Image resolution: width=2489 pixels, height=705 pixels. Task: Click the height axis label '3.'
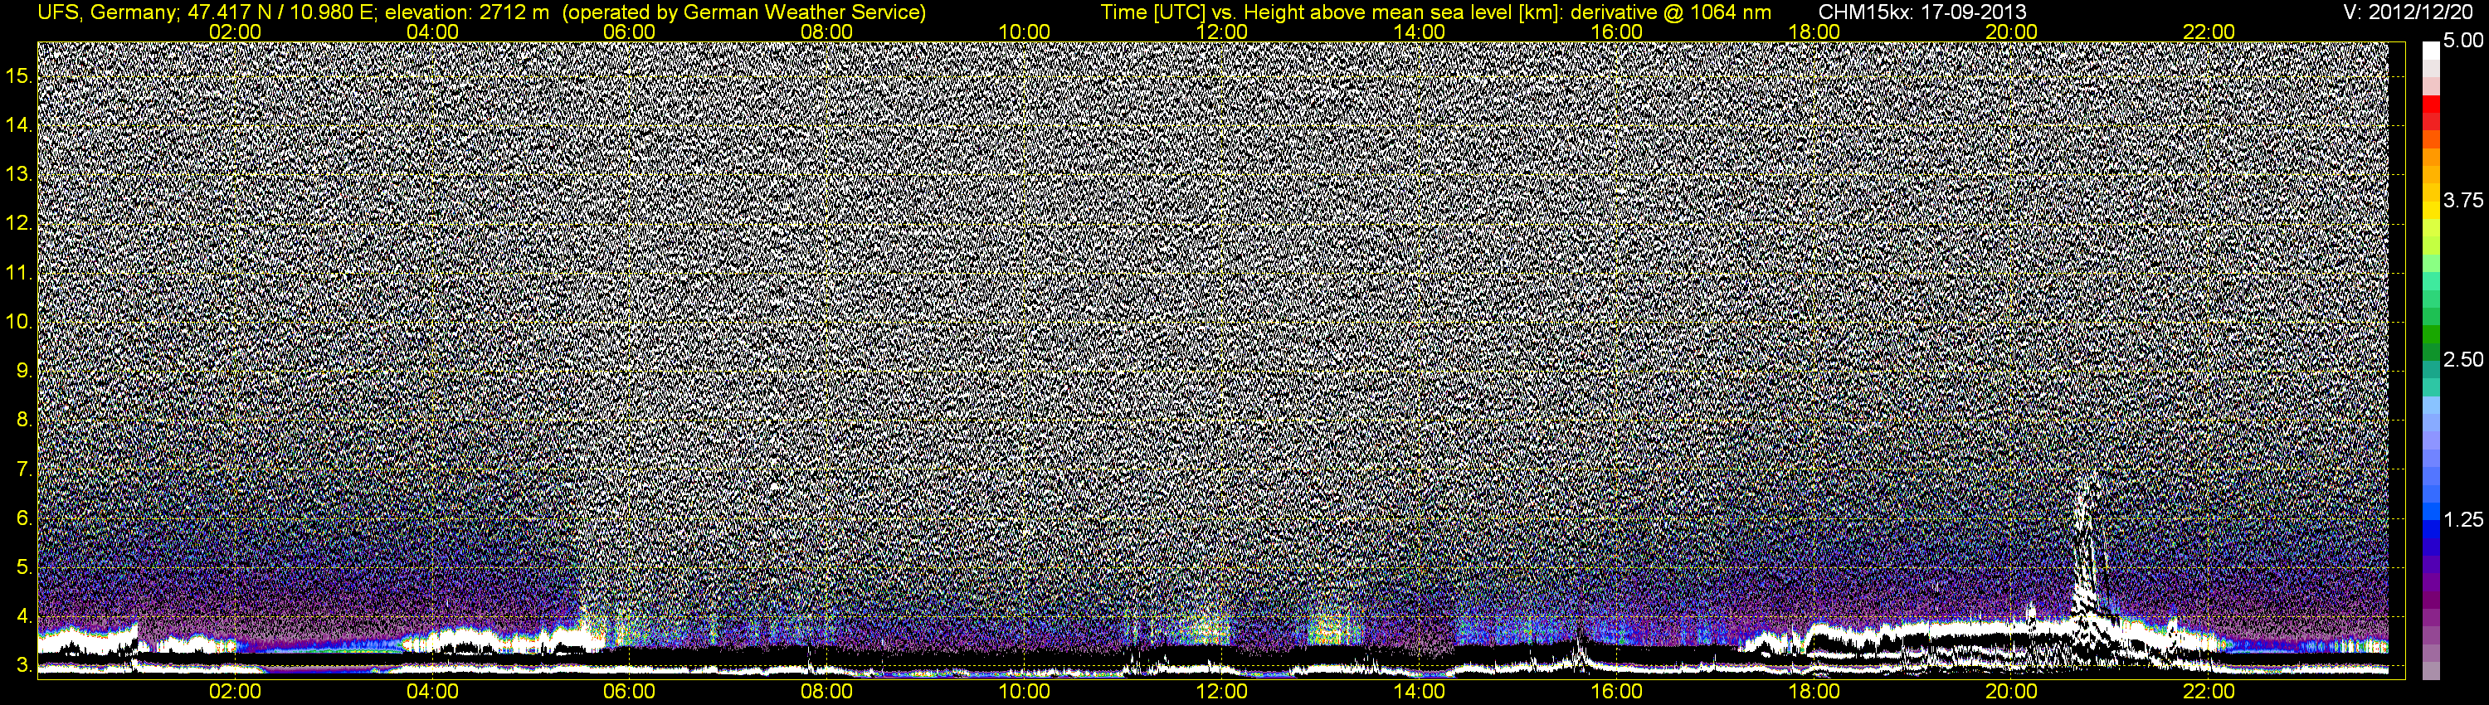(x=24, y=665)
